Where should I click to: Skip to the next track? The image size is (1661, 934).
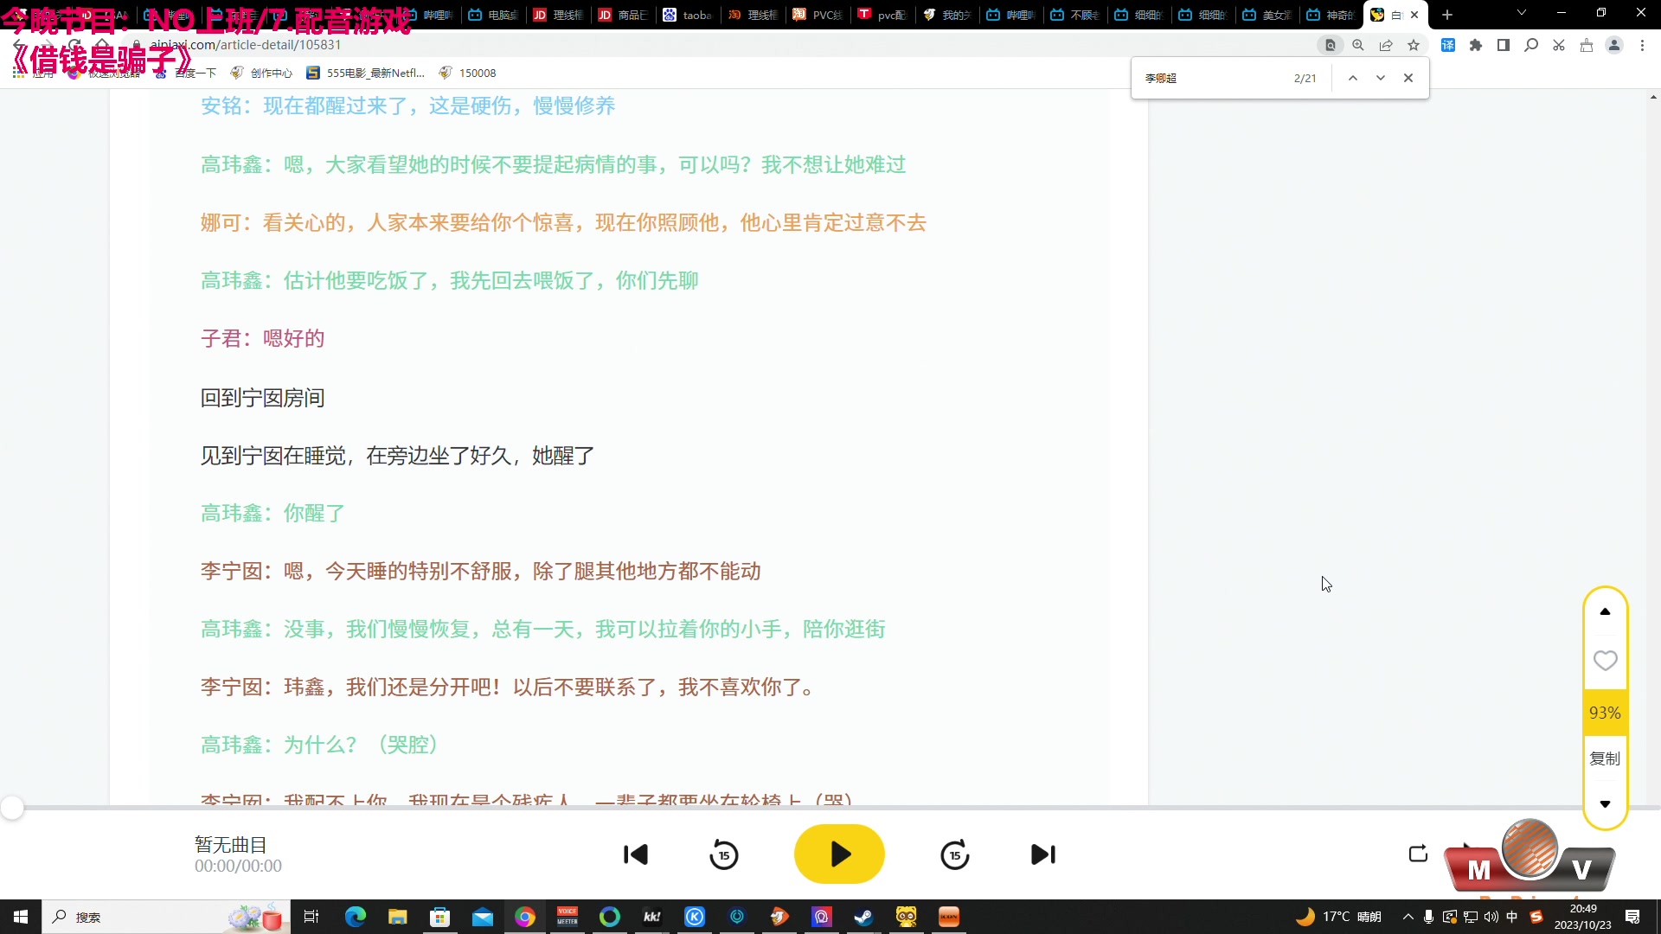[x=1043, y=854]
